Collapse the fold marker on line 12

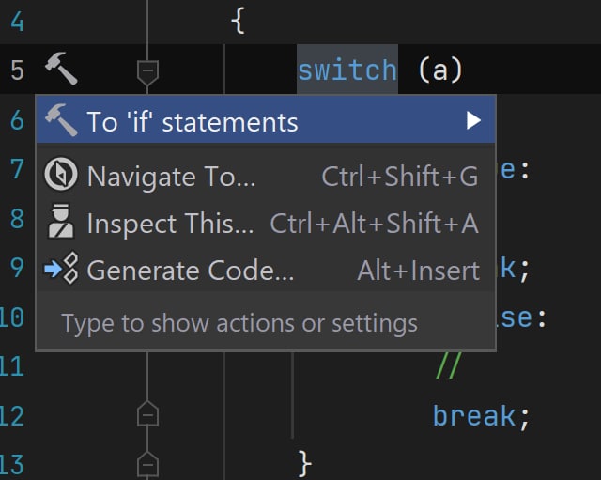[x=147, y=413]
